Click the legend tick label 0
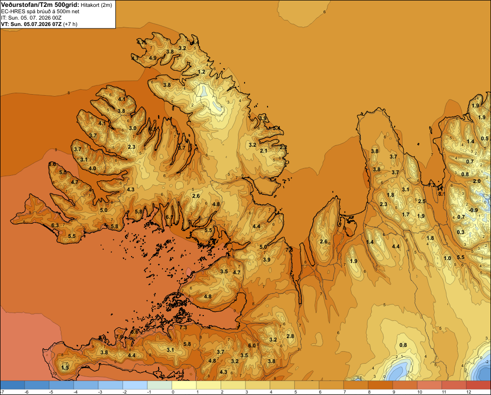 tap(173, 392)
